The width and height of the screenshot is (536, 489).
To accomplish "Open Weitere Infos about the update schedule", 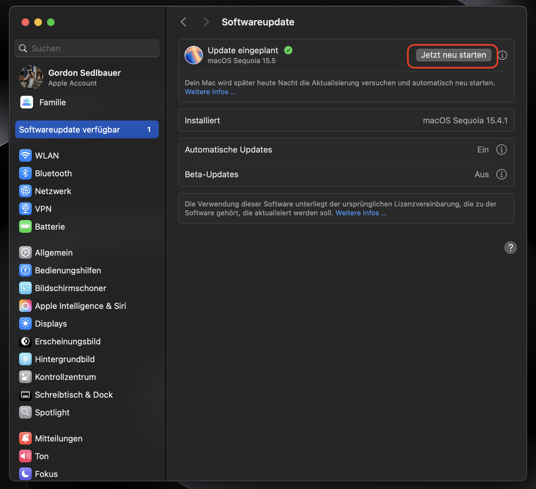I will (x=210, y=92).
